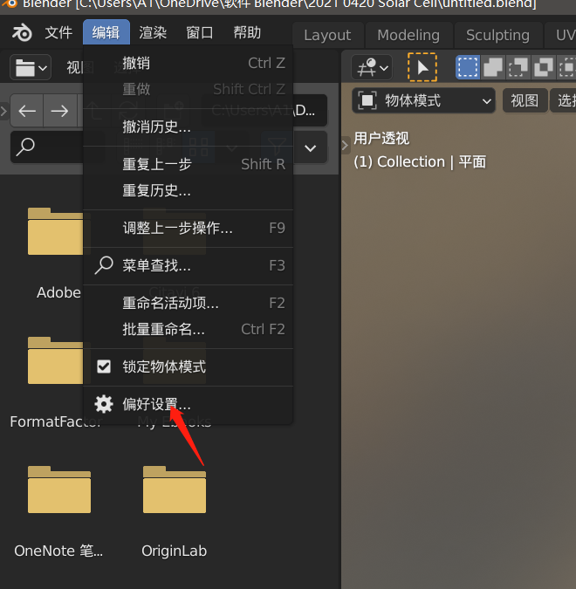The width and height of the screenshot is (576, 589).
Task: Switch to the Modeling workspace tab
Action: [408, 35]
